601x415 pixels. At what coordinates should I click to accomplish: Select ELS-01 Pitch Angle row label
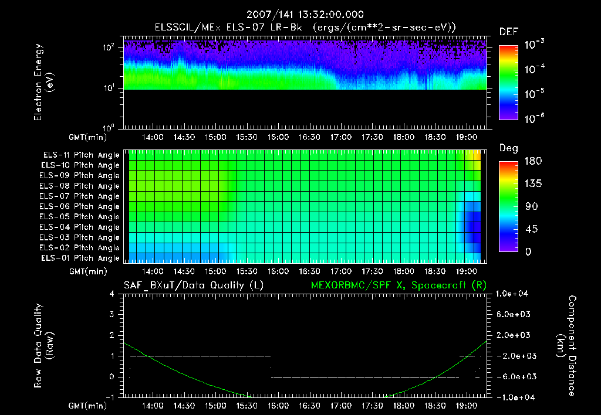pos(80,258)
